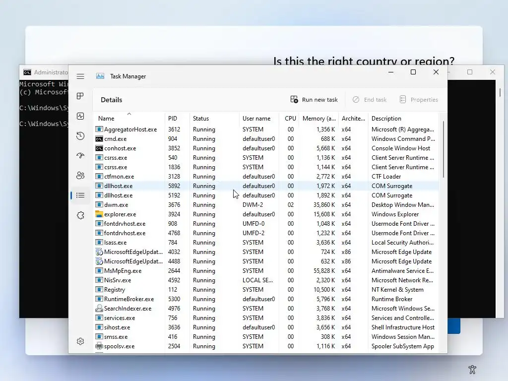This screenshot has width=508, height=381.
Task: Click the spoolsv.exe printer icon
Action: (99, 346)
